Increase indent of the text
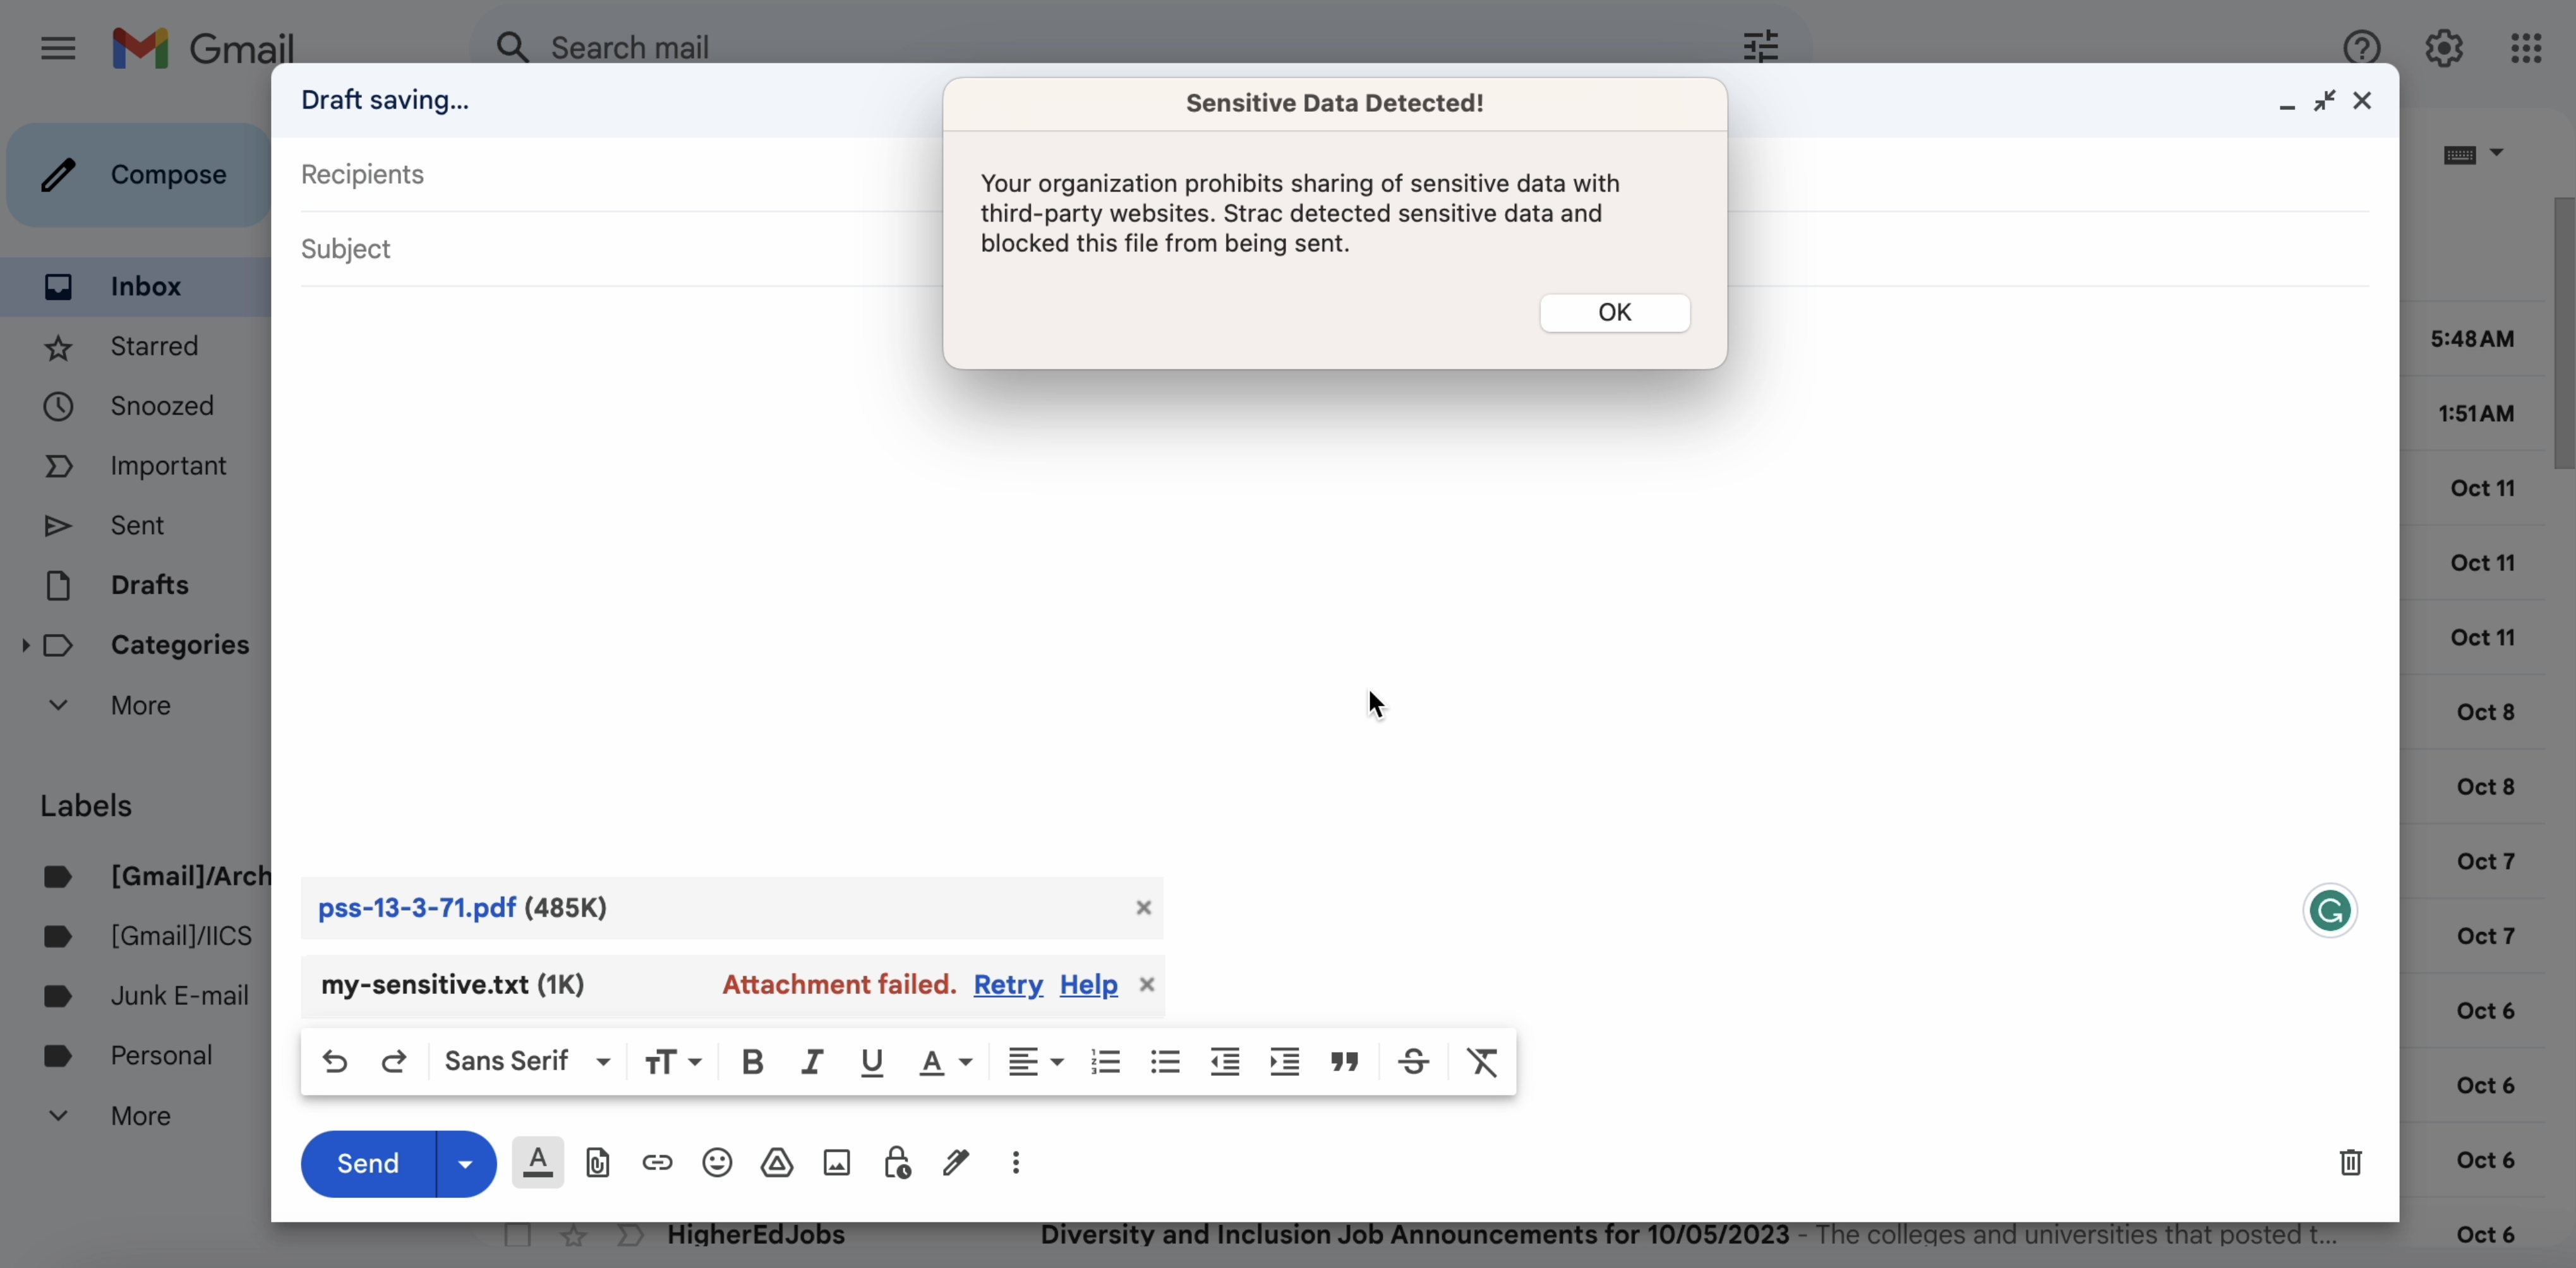Screen dimensions: 2576x1268 [x=1285, y=1061]
